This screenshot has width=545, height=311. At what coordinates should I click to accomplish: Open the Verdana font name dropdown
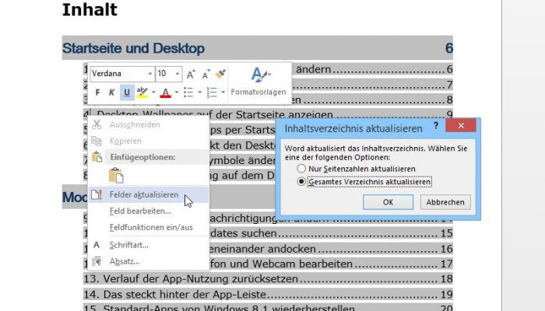coord(149,74)
